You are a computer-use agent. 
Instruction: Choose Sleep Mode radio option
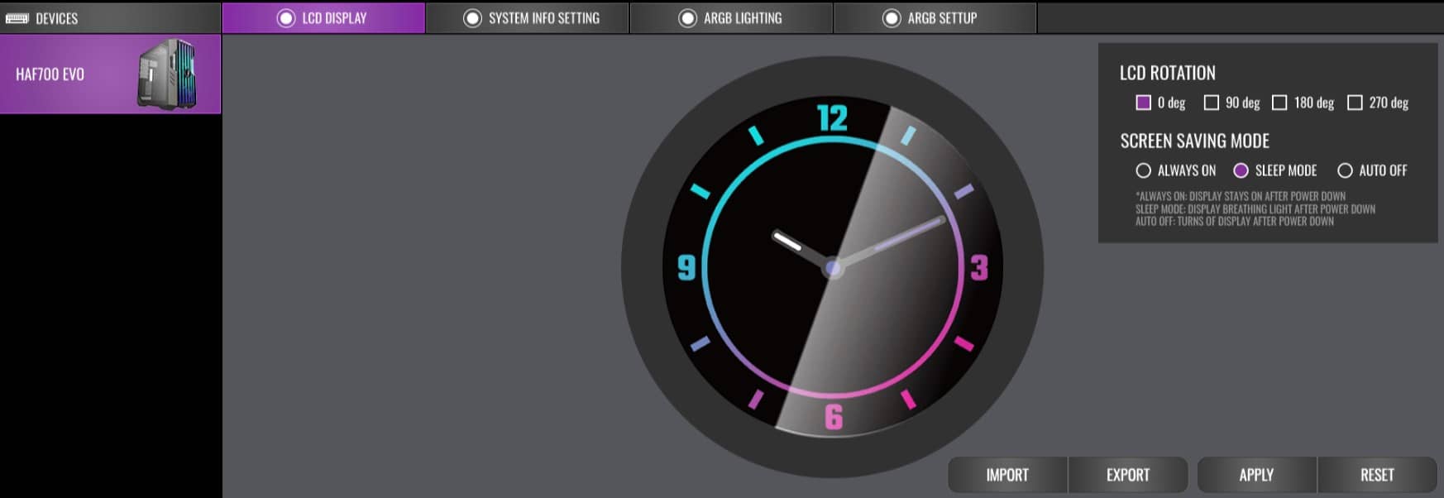pos(1241,170)
